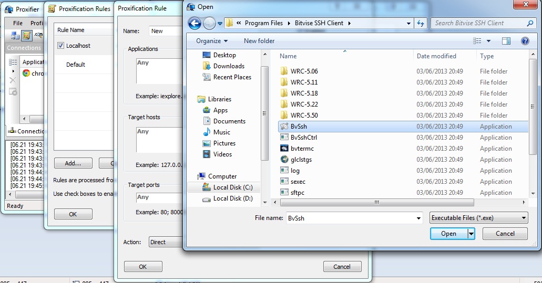Select the WRC-5.11 folder icon
542x283 pixels.
tap(284, 82)
